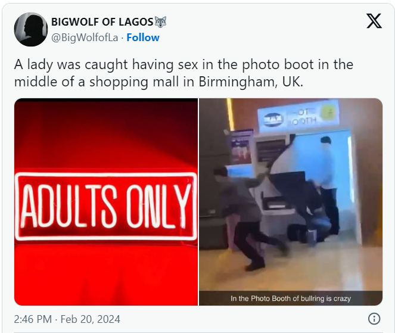Click the tweet text about Birmingham, UK
The height and width of the screenshot is (333, 395).
(x=183, y=73)
